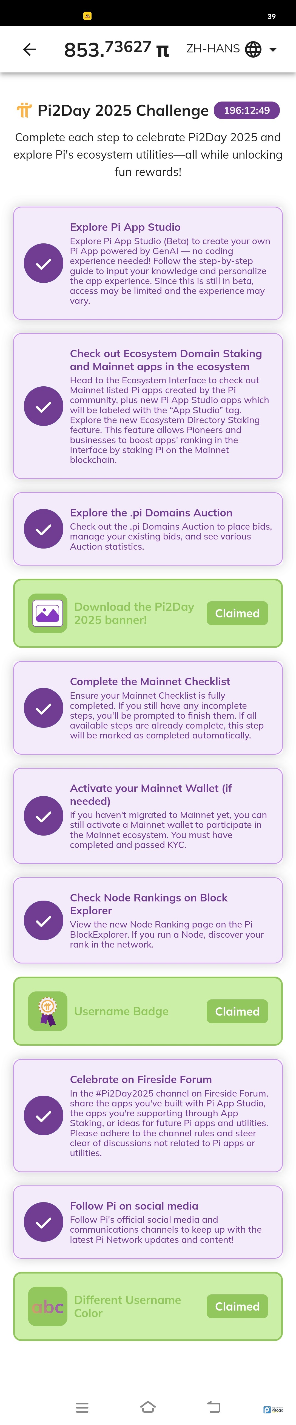Tap the back arrow icon

click(30, 50)
